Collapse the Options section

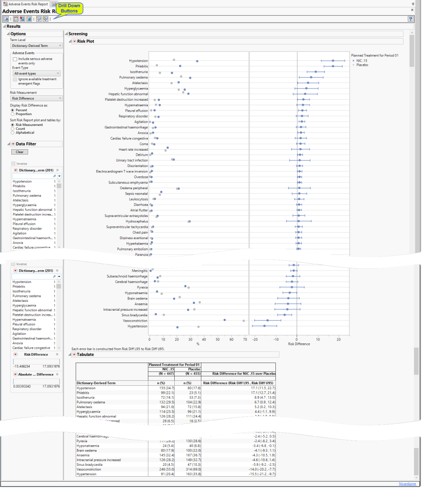[x=8, y=34]
